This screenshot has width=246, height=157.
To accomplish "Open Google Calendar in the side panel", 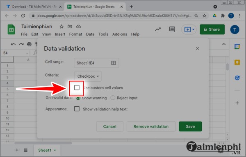I will click(237, 47).
